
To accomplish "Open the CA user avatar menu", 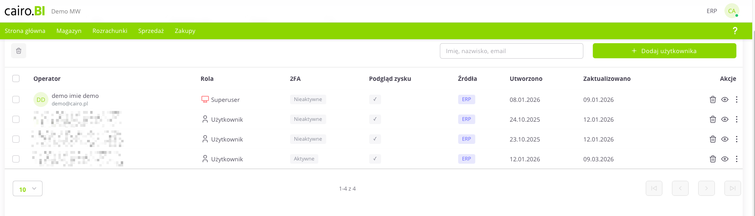I will click(732, 11).
